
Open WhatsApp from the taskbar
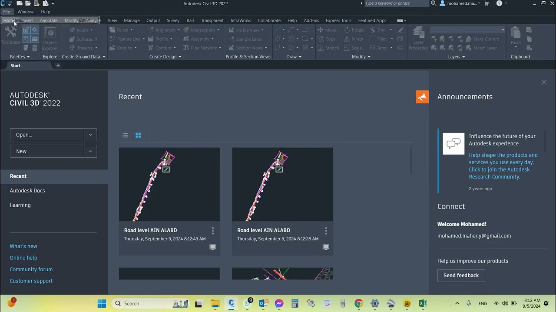(x=248, y=303)
